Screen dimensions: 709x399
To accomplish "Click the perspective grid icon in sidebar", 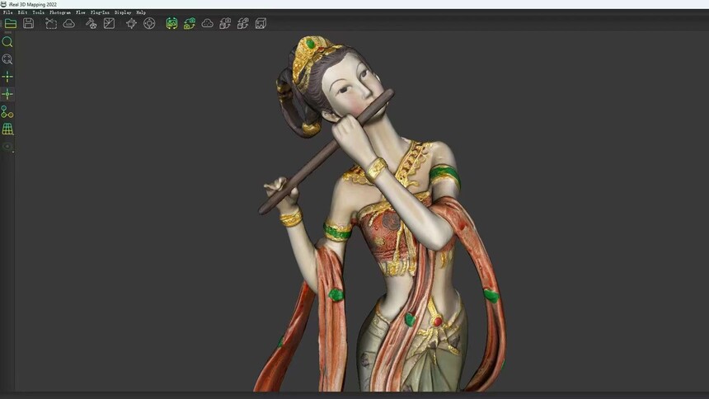I will coord(7,129).
